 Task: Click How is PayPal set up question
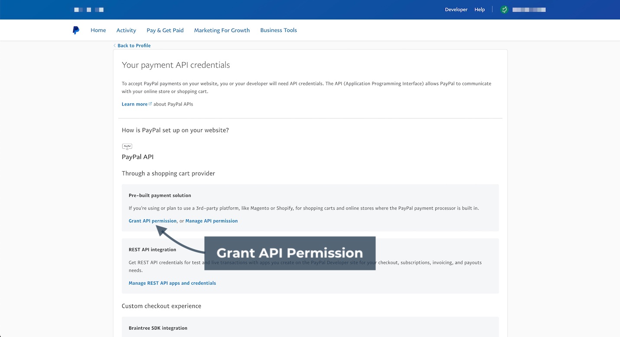point(175,130)
